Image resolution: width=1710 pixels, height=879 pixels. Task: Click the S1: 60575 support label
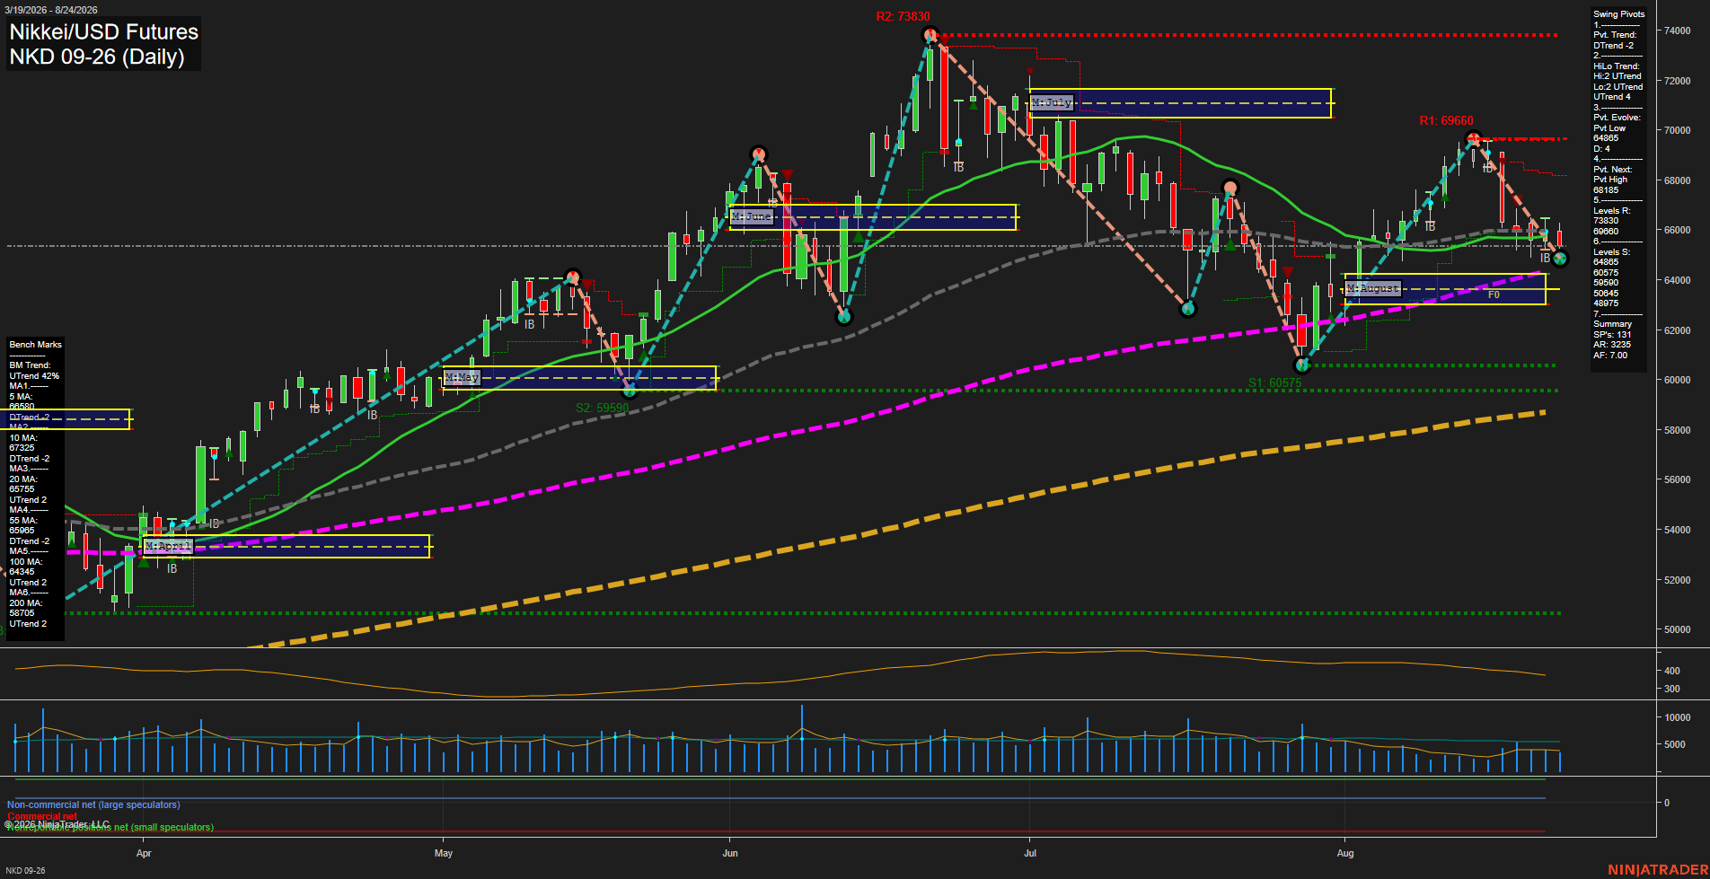(1274, 383)
